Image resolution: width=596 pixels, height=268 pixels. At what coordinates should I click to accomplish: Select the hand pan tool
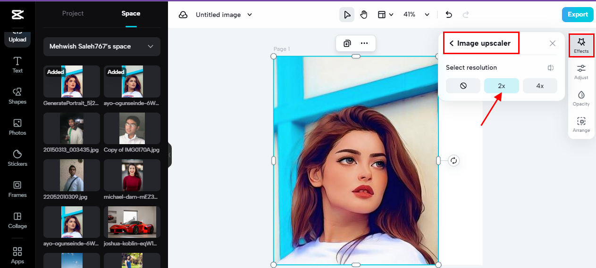click(x=364, y=15)
